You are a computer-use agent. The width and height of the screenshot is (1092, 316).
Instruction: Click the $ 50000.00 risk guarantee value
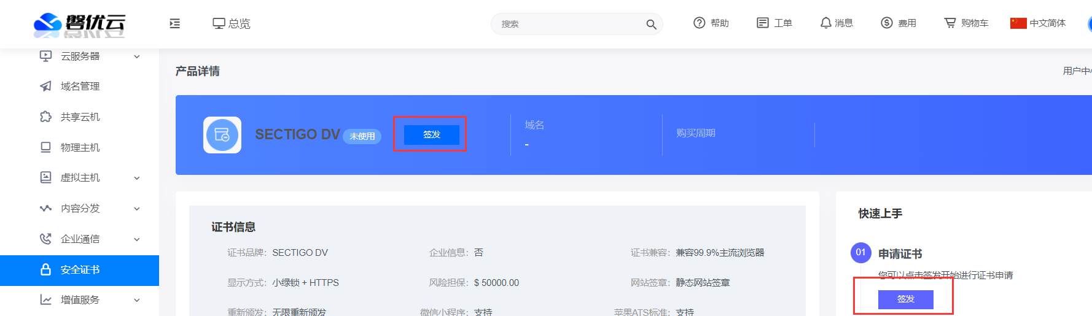(x=496, y=283)
